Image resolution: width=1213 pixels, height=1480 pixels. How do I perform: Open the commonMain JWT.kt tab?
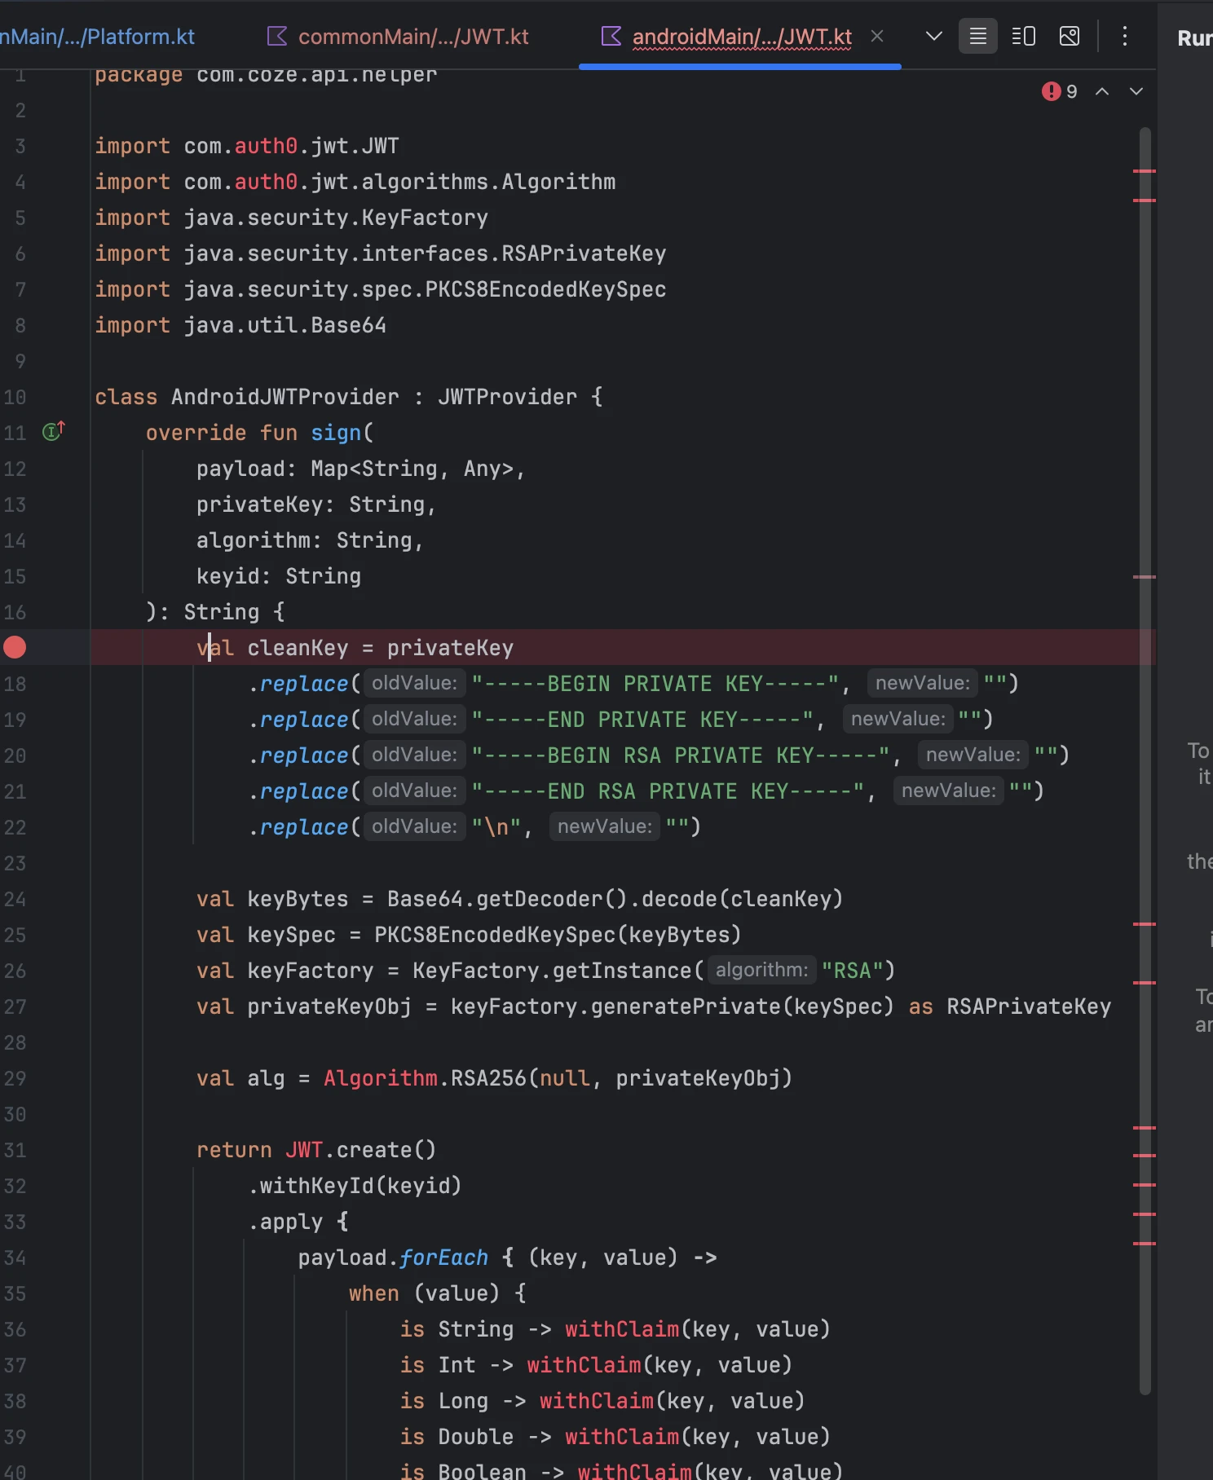click(x=399, y=37)
